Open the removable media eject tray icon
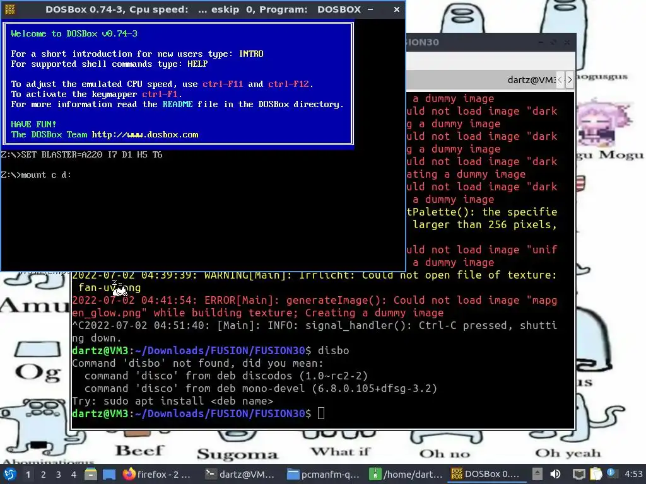The height and width of the screenshot is (484, 646). [x=537, y=474]
